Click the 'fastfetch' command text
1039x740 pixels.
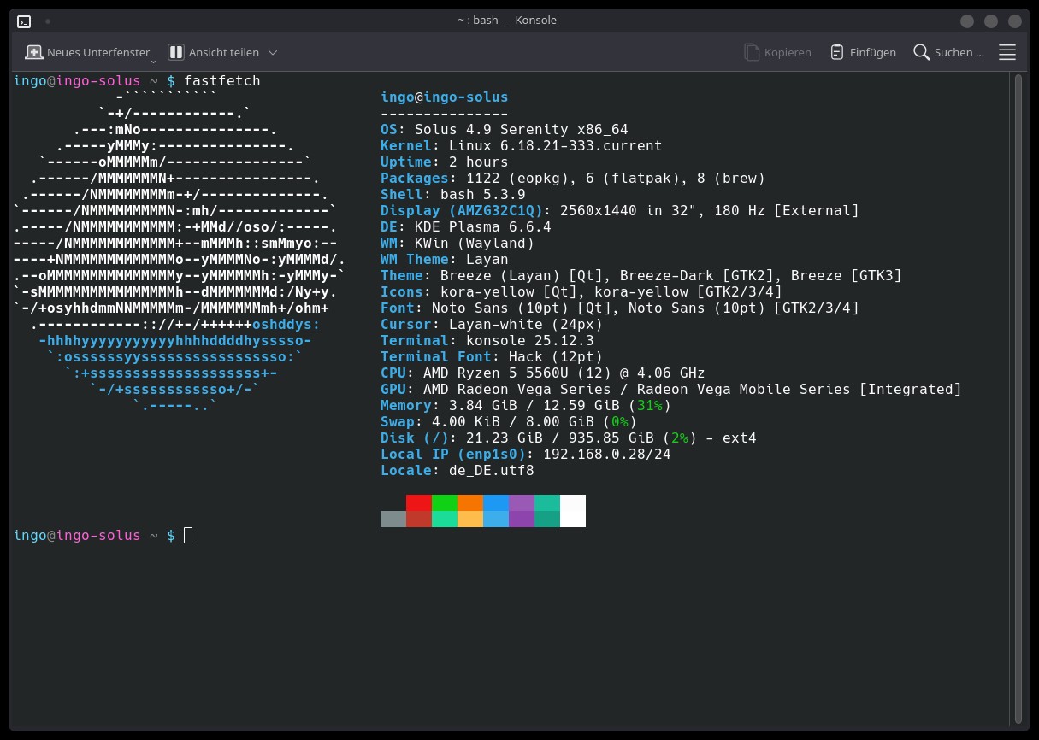tap(222, 80)
